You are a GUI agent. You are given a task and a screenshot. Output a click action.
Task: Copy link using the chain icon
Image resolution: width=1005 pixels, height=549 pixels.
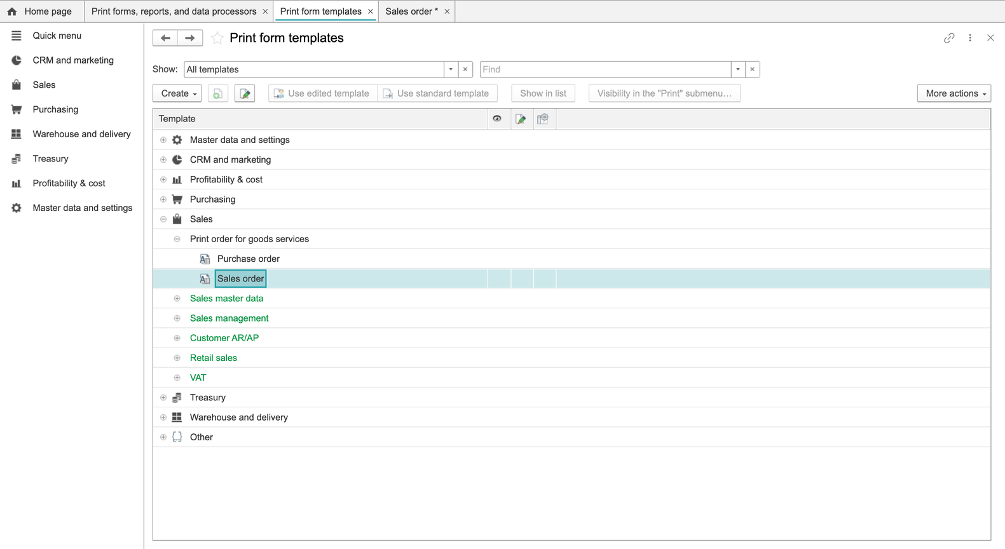(949, 38)
